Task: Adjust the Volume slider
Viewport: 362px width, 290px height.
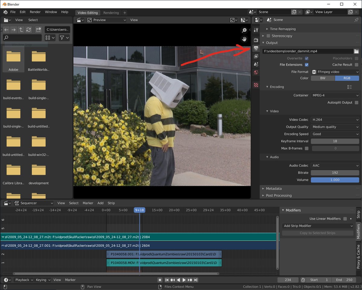Action: click(335, 180)
